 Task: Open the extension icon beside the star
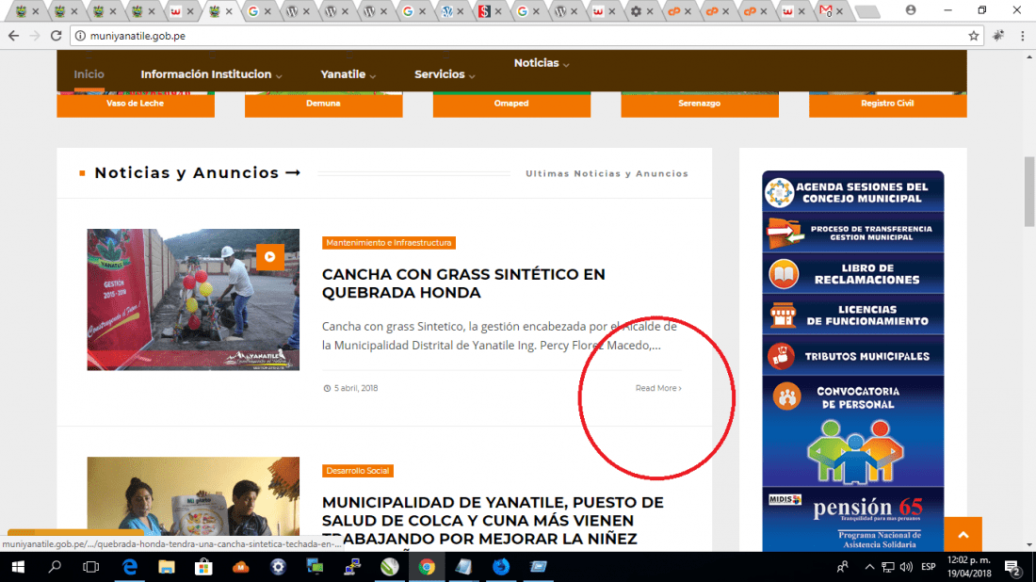pyautogui.click(x=997, y=36)
